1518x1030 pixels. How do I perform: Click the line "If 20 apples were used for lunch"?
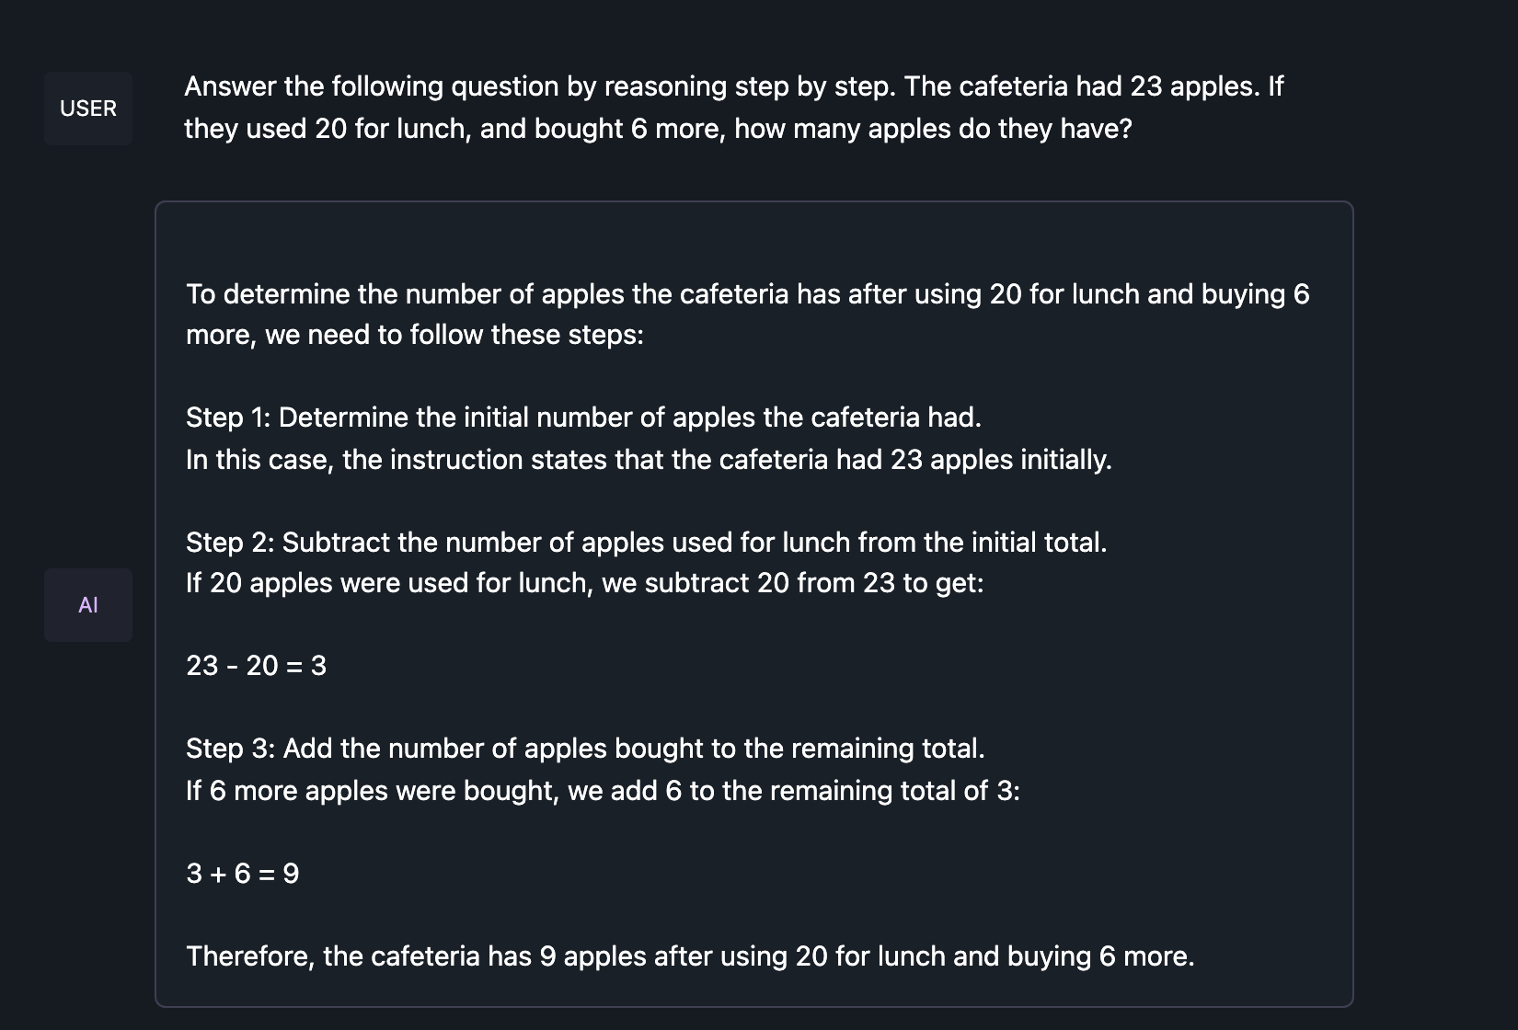click(584, 583)
